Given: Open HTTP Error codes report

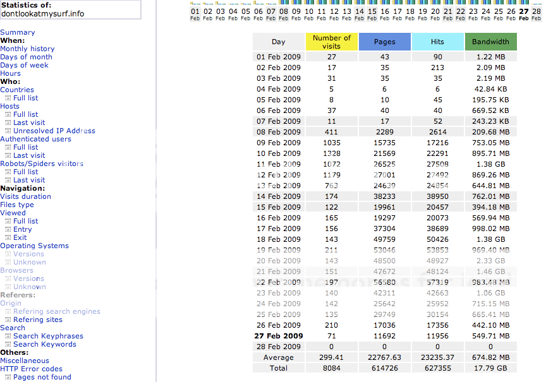Looking at the screenshot, I should [x=31, y=369].
